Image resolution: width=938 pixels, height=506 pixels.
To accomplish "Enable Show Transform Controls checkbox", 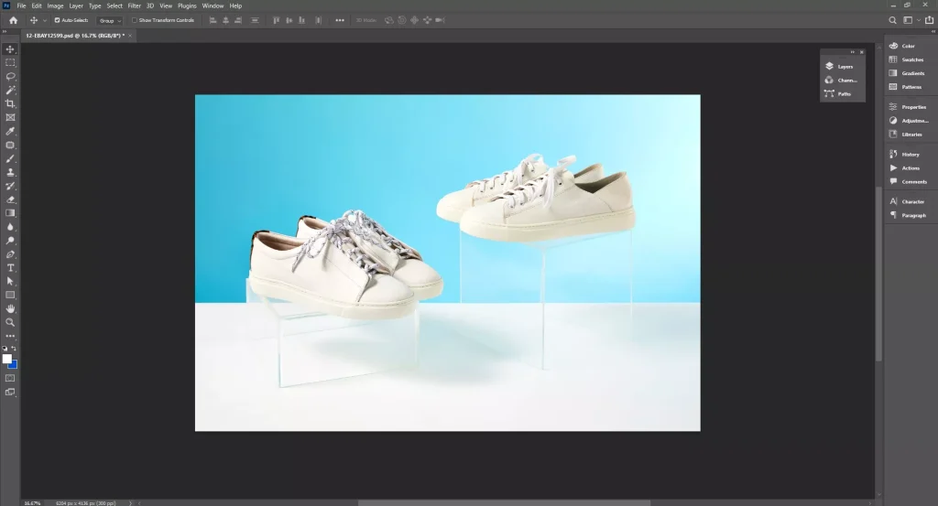I will click(x=135, y=20).
